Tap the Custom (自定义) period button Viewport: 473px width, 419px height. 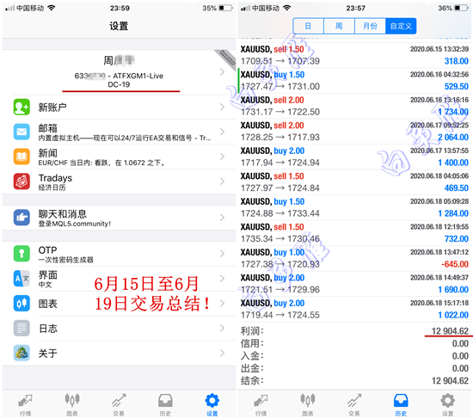pyautogui.click(x=401, y=26)
